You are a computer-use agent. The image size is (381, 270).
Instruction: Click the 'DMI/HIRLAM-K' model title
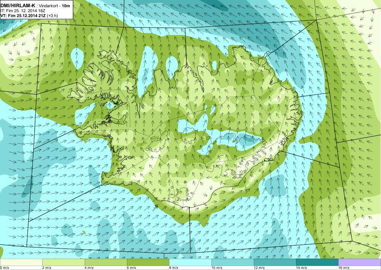point(18,6)
